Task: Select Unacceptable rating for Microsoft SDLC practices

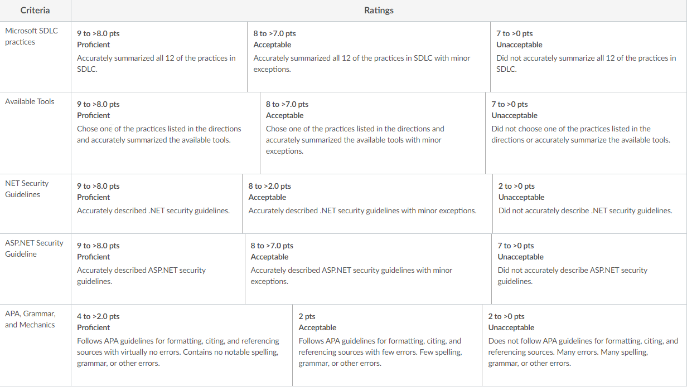Action: (x=589, y=57)
